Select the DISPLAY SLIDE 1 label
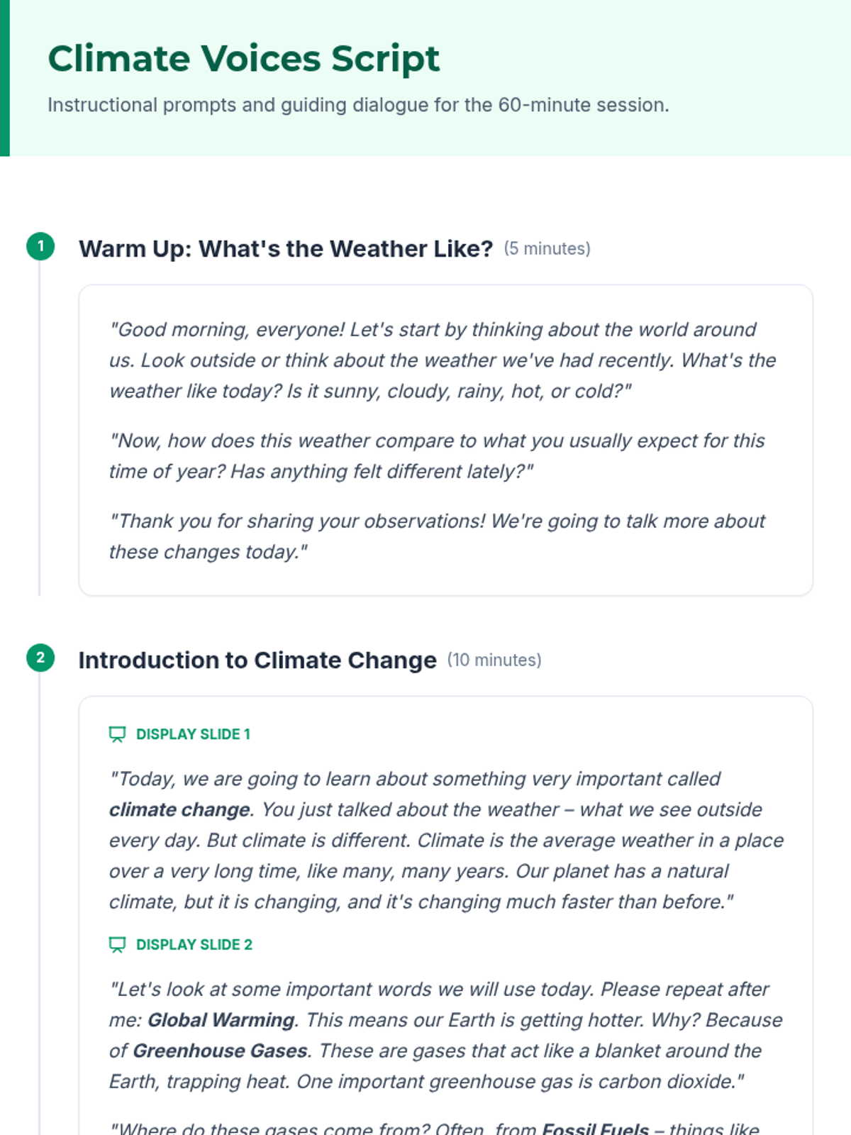851x1135 pixels. point(193,734)
